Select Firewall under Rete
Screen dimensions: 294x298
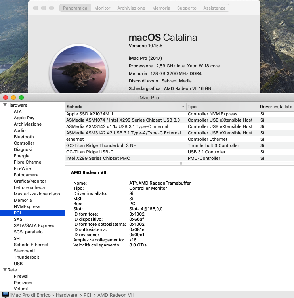coord(22,276)
